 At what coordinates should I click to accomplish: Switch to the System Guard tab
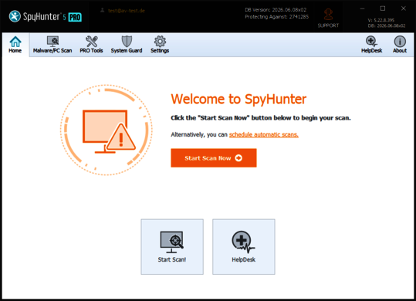click(x=127, y=45)
